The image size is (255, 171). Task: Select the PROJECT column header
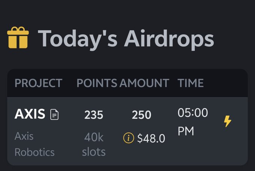pyautogui.click(x=38, y=83)
